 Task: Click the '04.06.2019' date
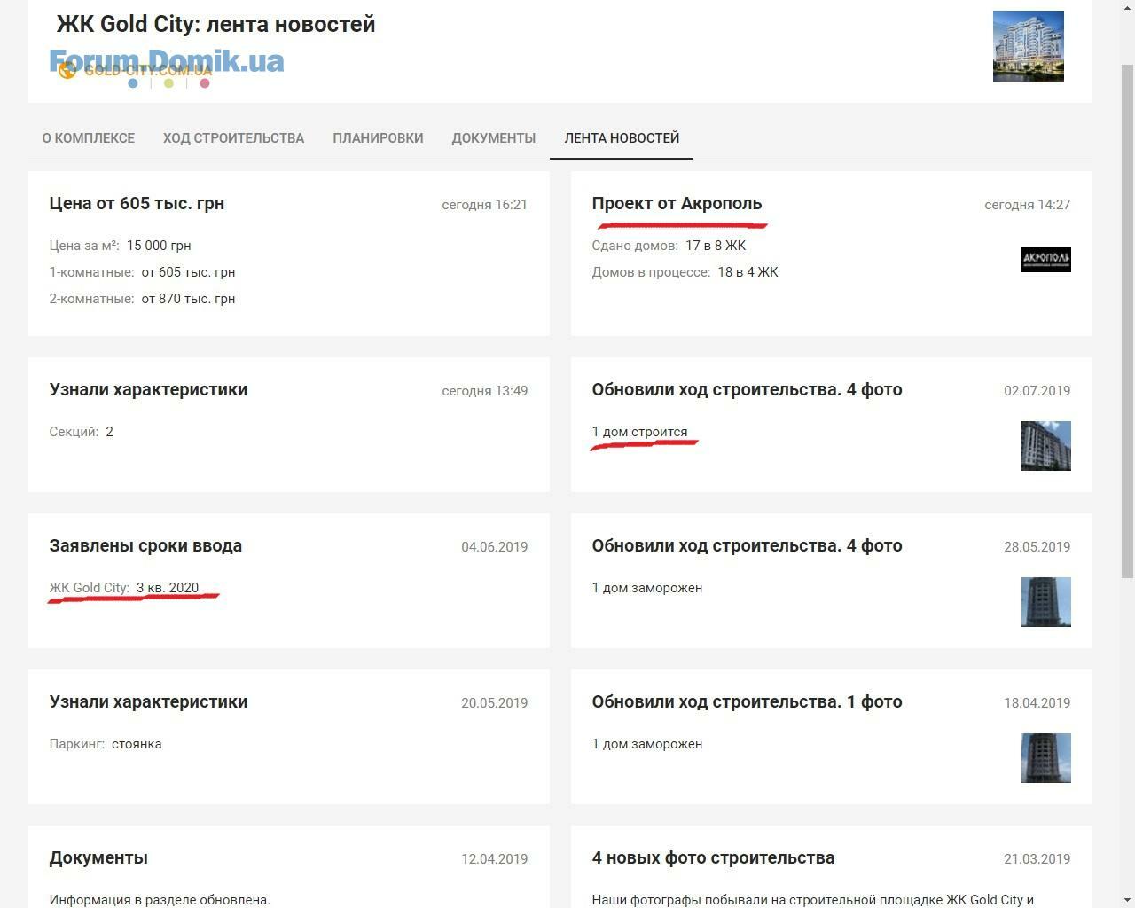(x=494, y=547)
